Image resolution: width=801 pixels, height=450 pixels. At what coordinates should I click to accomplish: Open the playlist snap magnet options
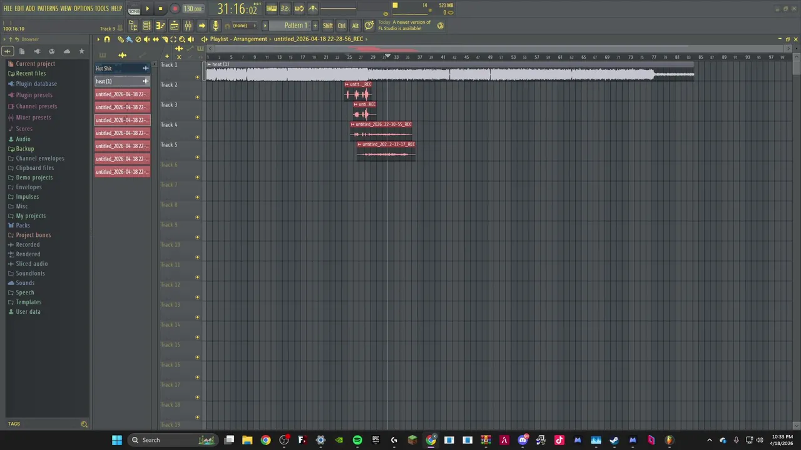pos(106,39)
